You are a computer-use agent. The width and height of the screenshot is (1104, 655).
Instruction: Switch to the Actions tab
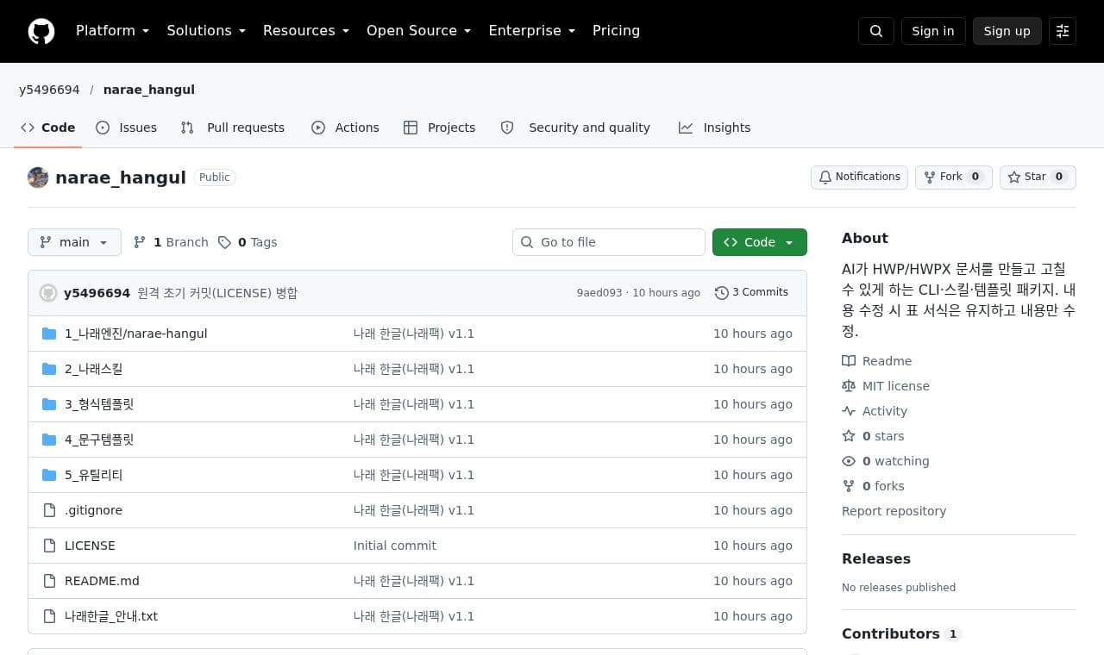pyautogui.click(x=345, y=128)
